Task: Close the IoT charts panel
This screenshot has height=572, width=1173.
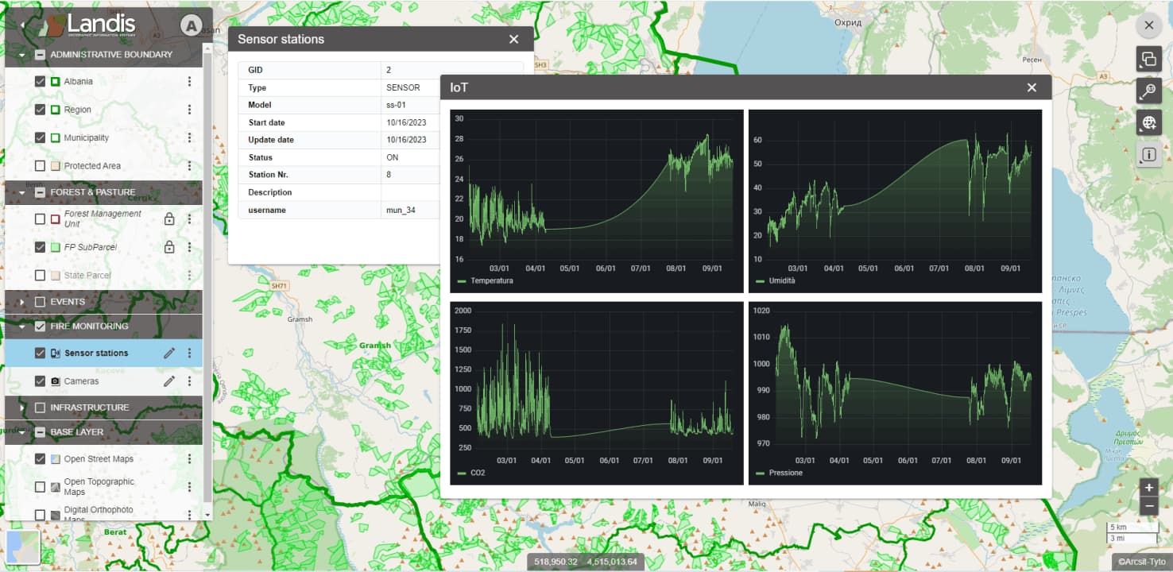Action: pyautogui.click(x=1032, y=88)
